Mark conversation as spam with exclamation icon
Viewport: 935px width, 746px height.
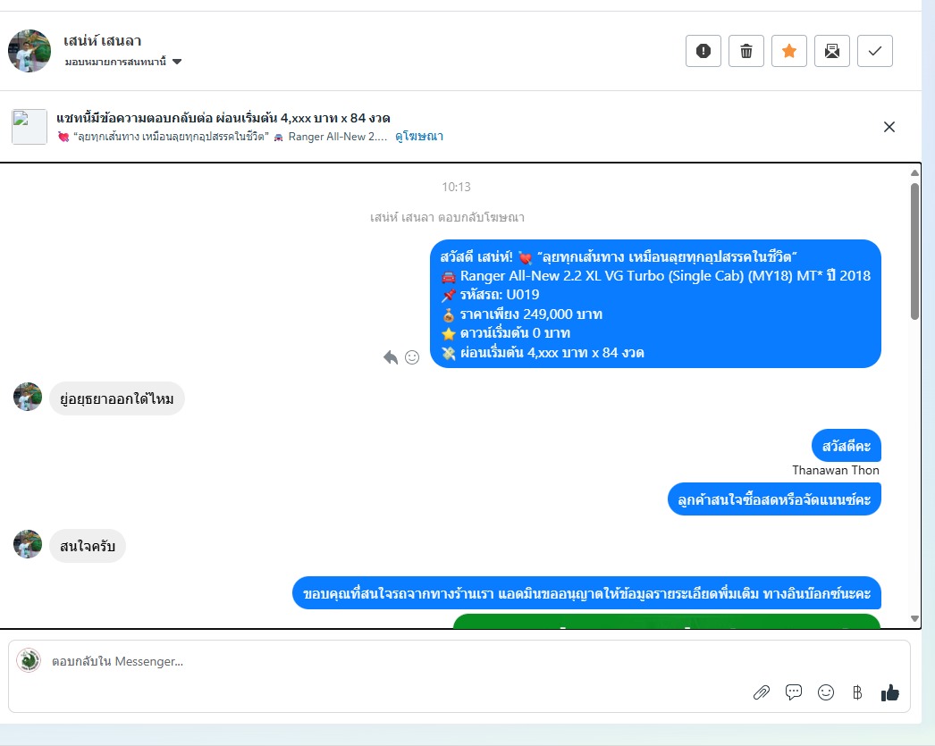click(x=703, y=51)
